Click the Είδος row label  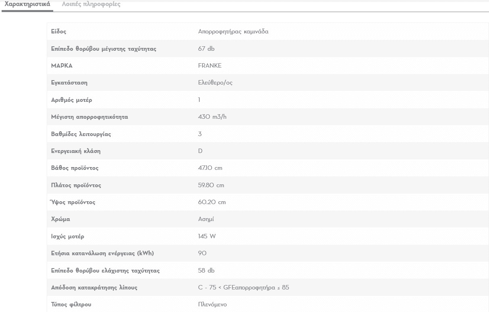tap(59, 32)
